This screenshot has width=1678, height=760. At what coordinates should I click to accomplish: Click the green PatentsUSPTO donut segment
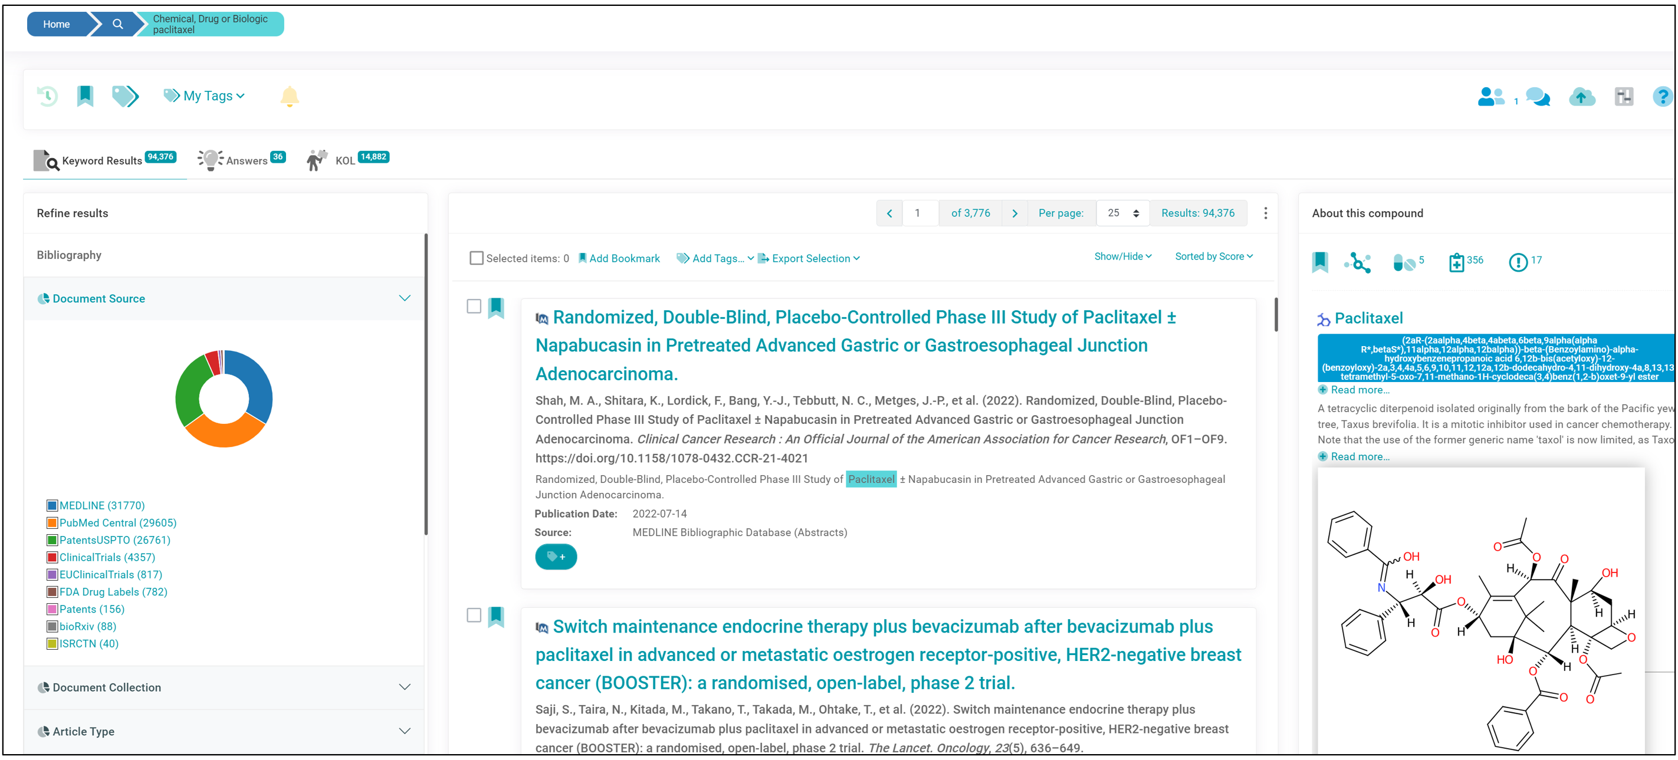(x=189, y=391)
